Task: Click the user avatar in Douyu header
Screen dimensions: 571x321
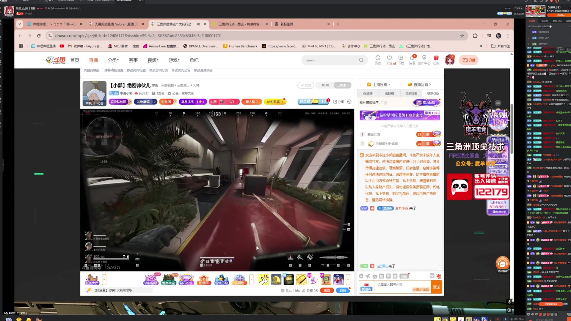Action: pos(450,60)
